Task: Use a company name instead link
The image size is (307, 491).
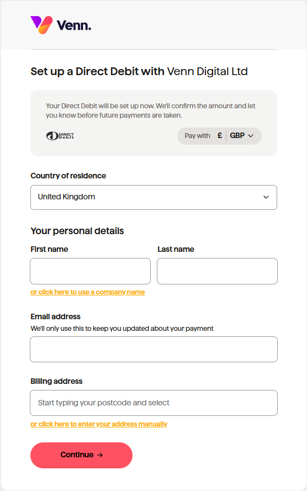Action: pyautogui.click(x=88, y=292)
